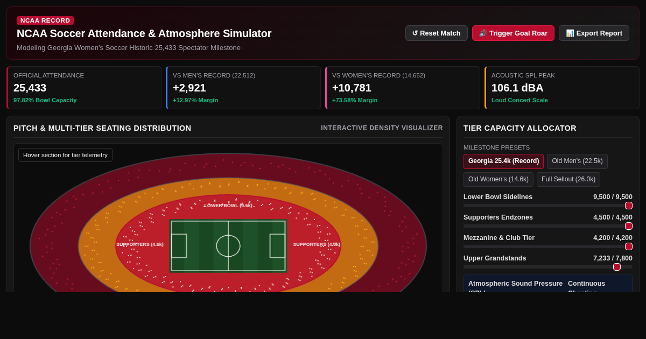Open the Official Attendance 25,433 card

click(84, 88)
